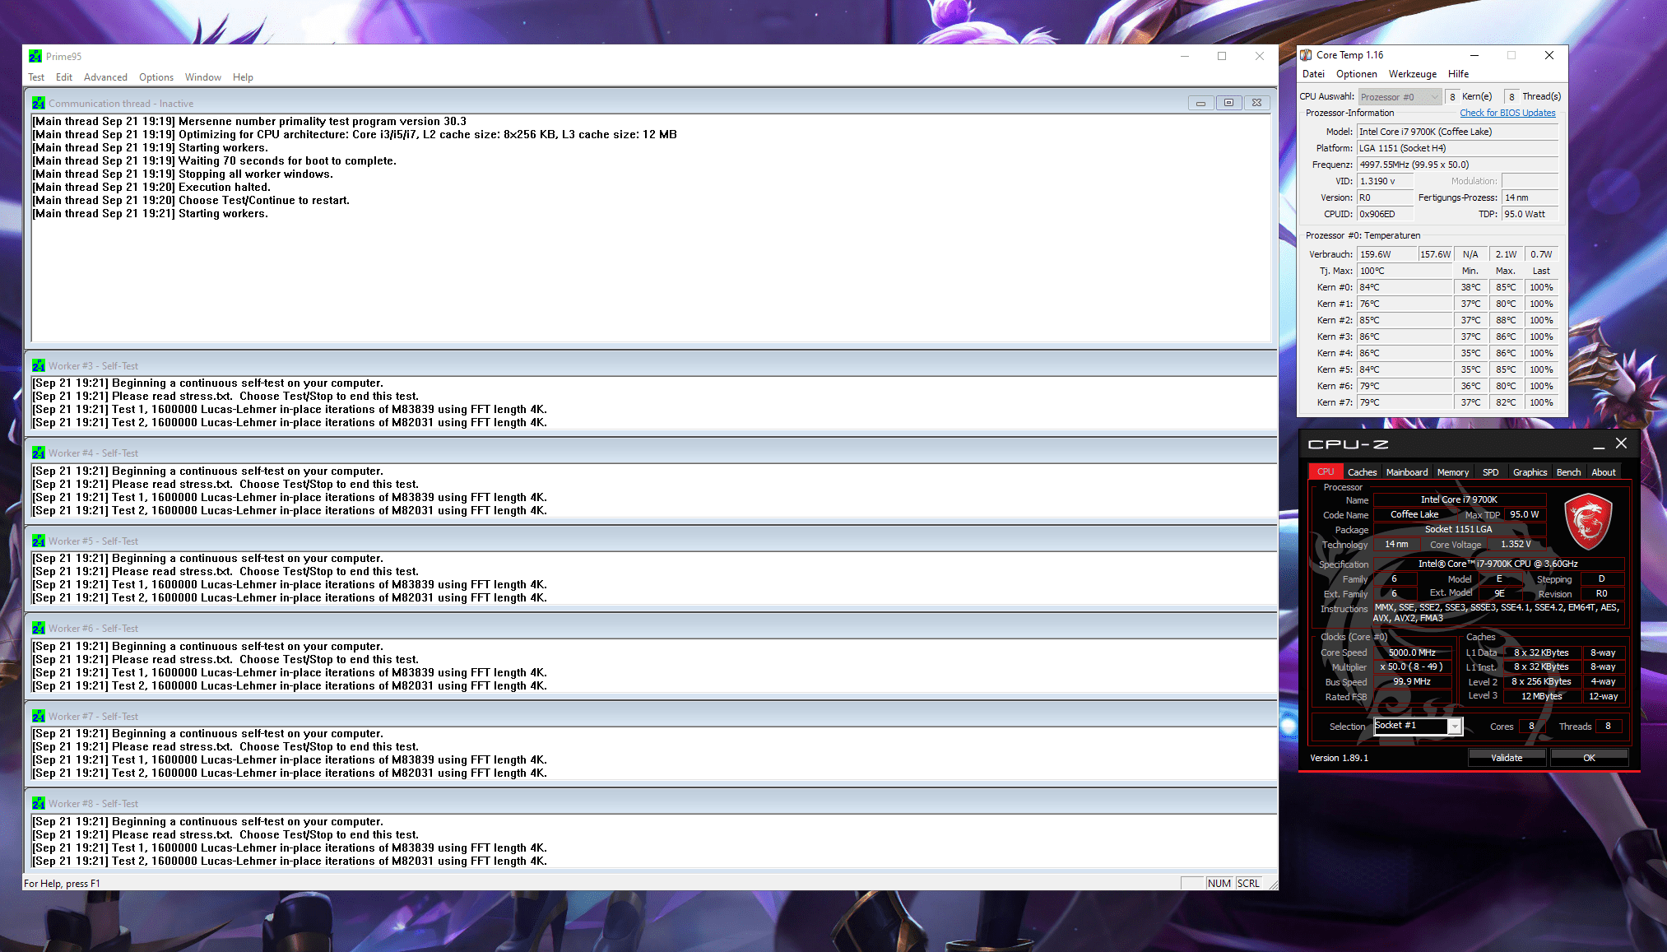Click the Core Voltage value 1.352 V
Viewport: 1667px width, 952px height.
(1516, 545)
